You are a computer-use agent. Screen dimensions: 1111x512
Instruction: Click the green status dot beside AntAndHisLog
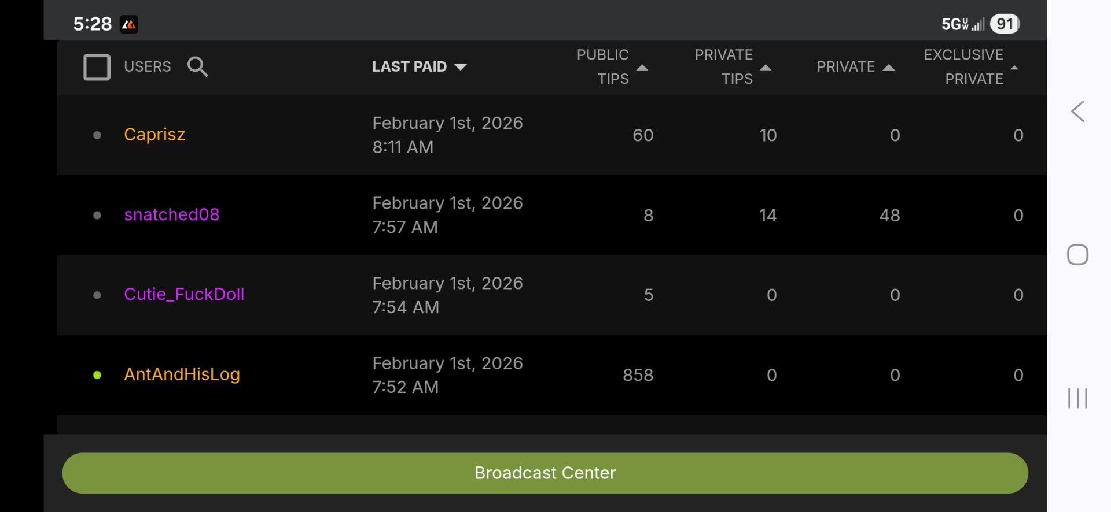pos(97,375)
